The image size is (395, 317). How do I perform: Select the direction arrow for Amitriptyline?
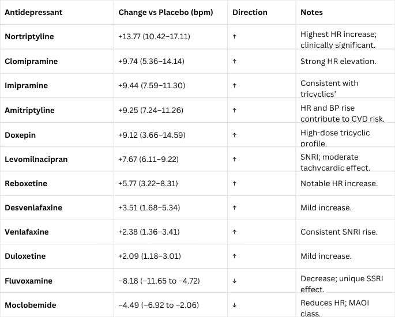(x=235, y=110)
